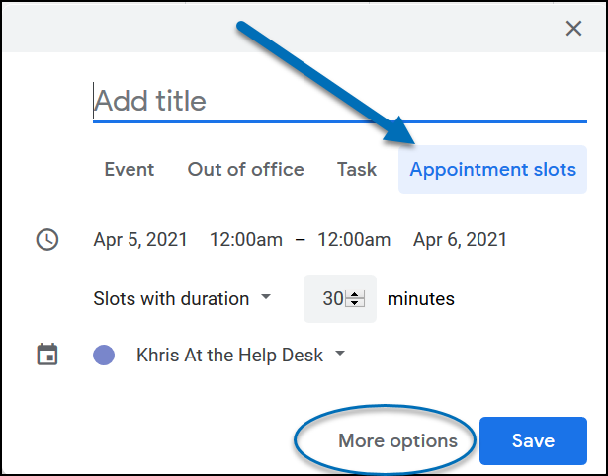This screenshot has height=476, width=608.
Task: Expand the Khris At the Help Desk dropdown
Action: (x=240, y=356)
